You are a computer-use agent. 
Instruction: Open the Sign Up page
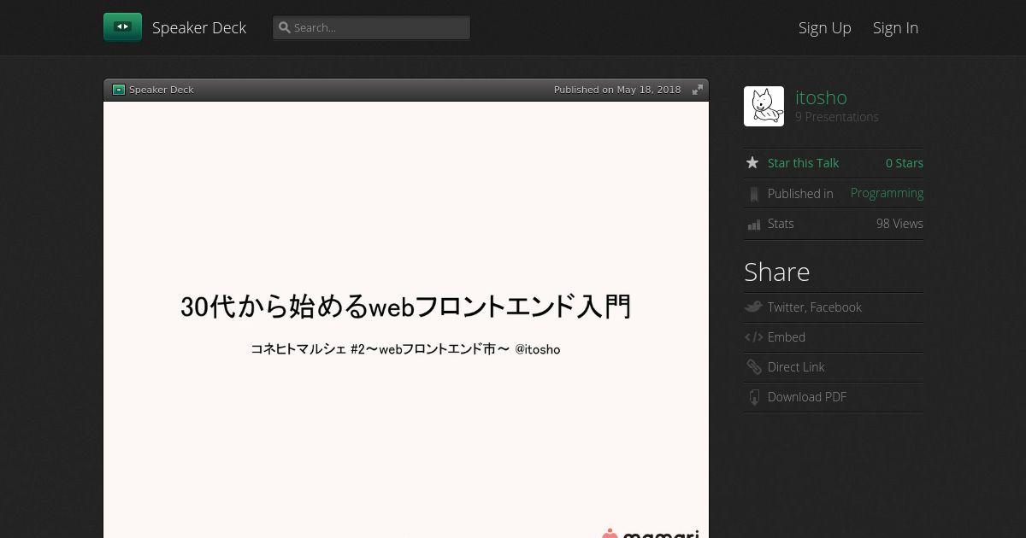click(x=825, y=28)
